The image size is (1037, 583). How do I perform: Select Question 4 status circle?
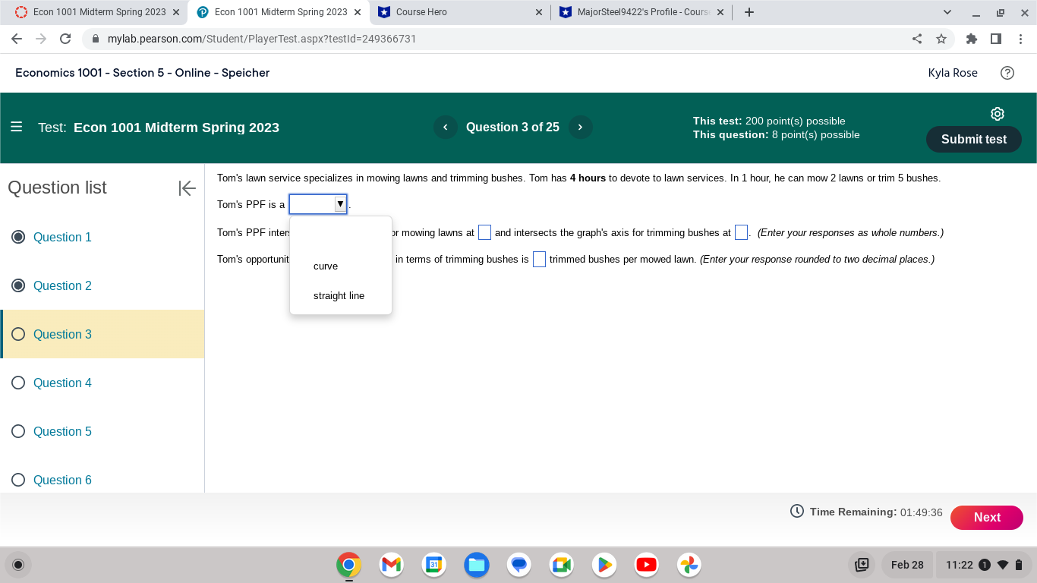click(18, 383)
